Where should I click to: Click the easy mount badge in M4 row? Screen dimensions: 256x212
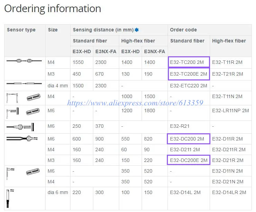34,97
